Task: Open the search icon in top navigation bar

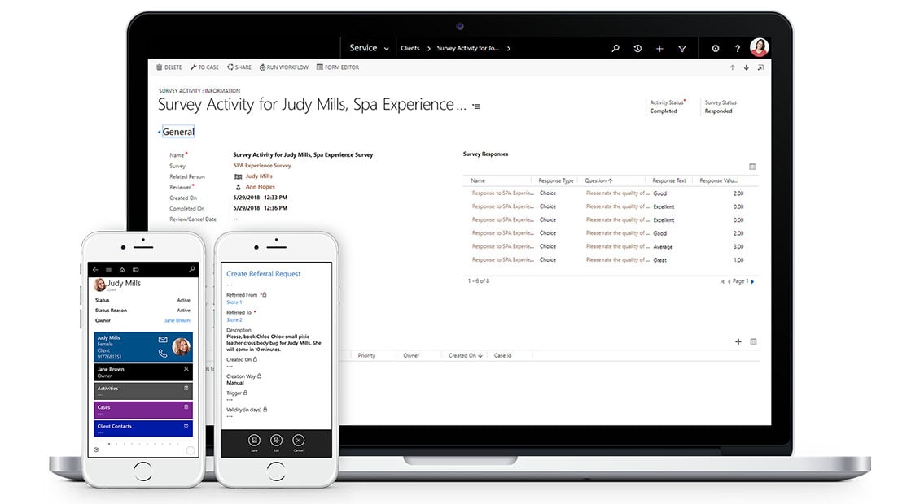Action: click(615, 49)
